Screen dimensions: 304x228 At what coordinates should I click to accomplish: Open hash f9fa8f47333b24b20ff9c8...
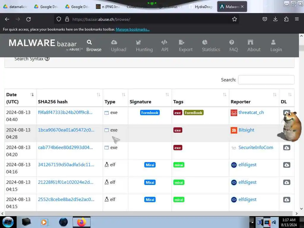pyautogui.click(x=65, y=113)
